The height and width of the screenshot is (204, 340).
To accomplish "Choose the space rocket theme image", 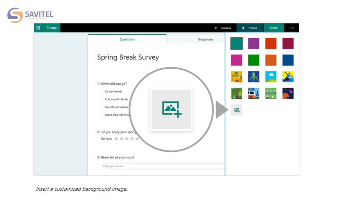I will point(288,93).
